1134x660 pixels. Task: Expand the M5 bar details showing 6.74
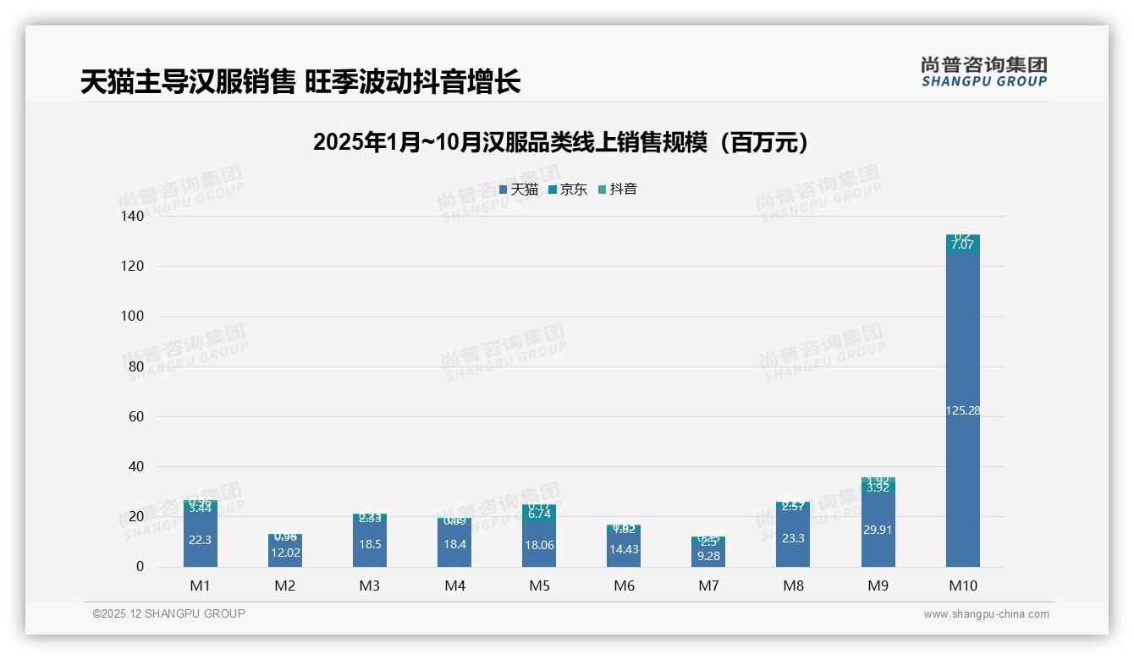(x=539, y=511)
